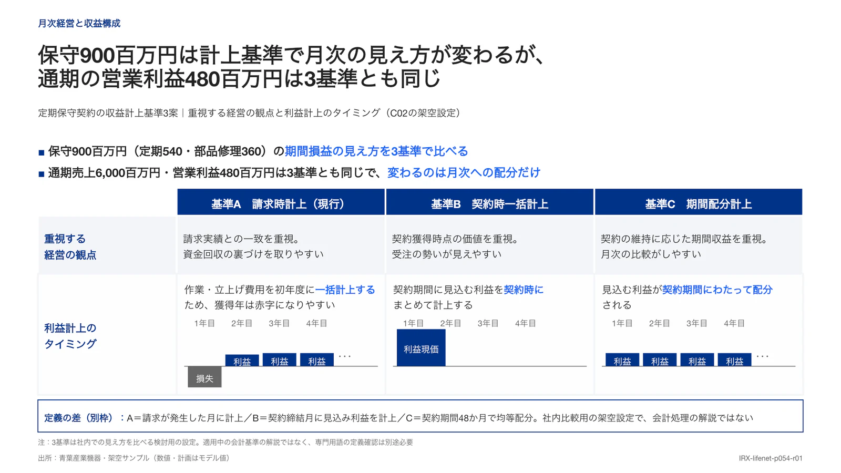Click the blue phrase 変わるのは月次への配分だけ
The width and height of the screenshot is (841, 473).
[464, 172]
